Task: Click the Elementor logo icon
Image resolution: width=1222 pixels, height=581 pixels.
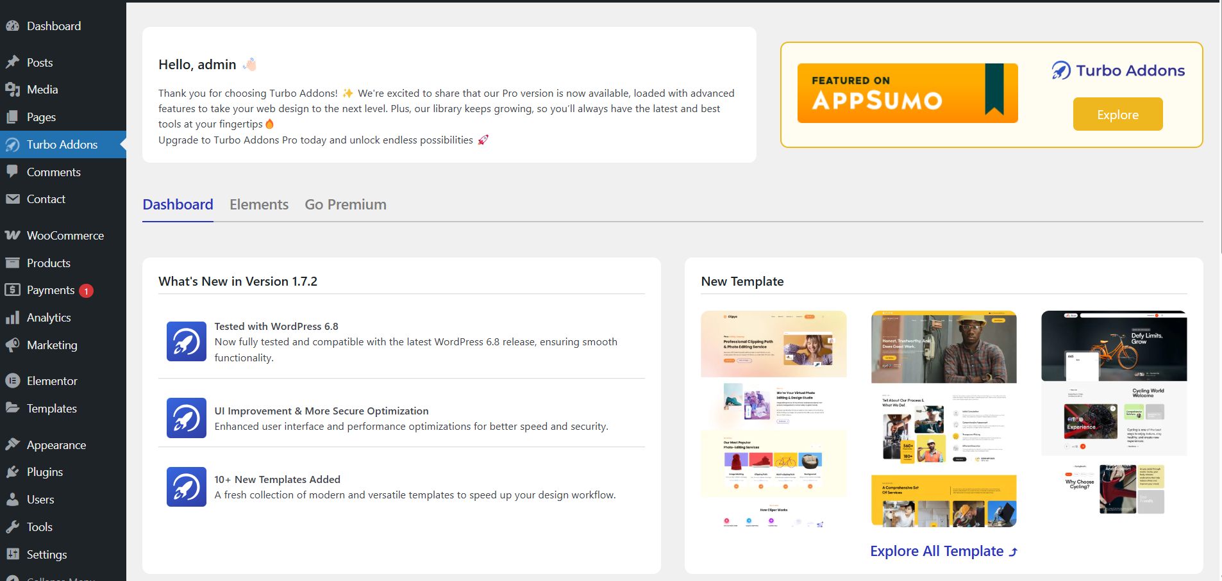Action: (x=12, y=381)
